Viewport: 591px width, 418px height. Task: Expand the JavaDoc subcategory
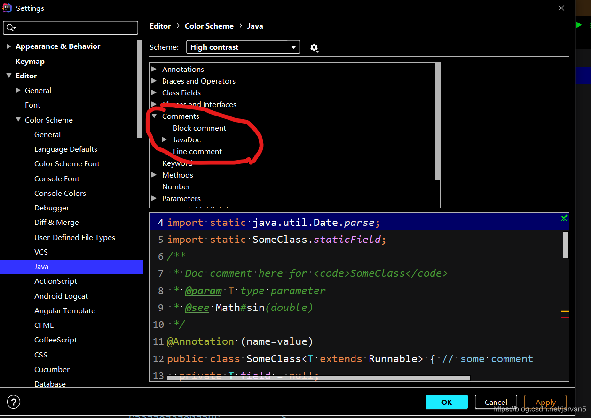[x=165, y=139]
